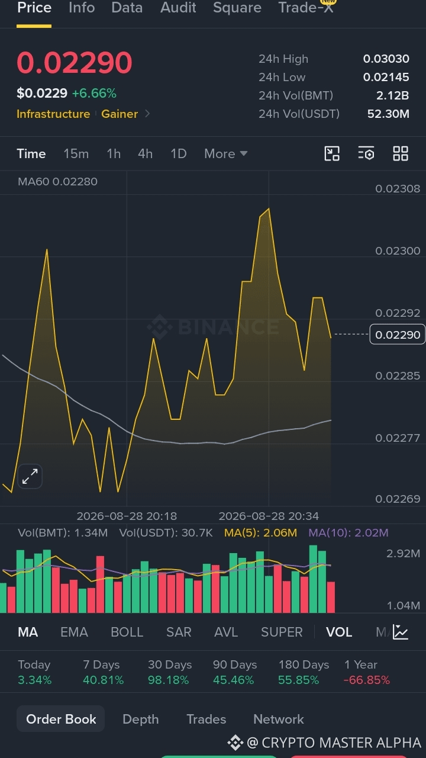Click the MA(5): 2.06M label
Image resolution: width=426 pixels, height=758 pixels.
[260, 532]
